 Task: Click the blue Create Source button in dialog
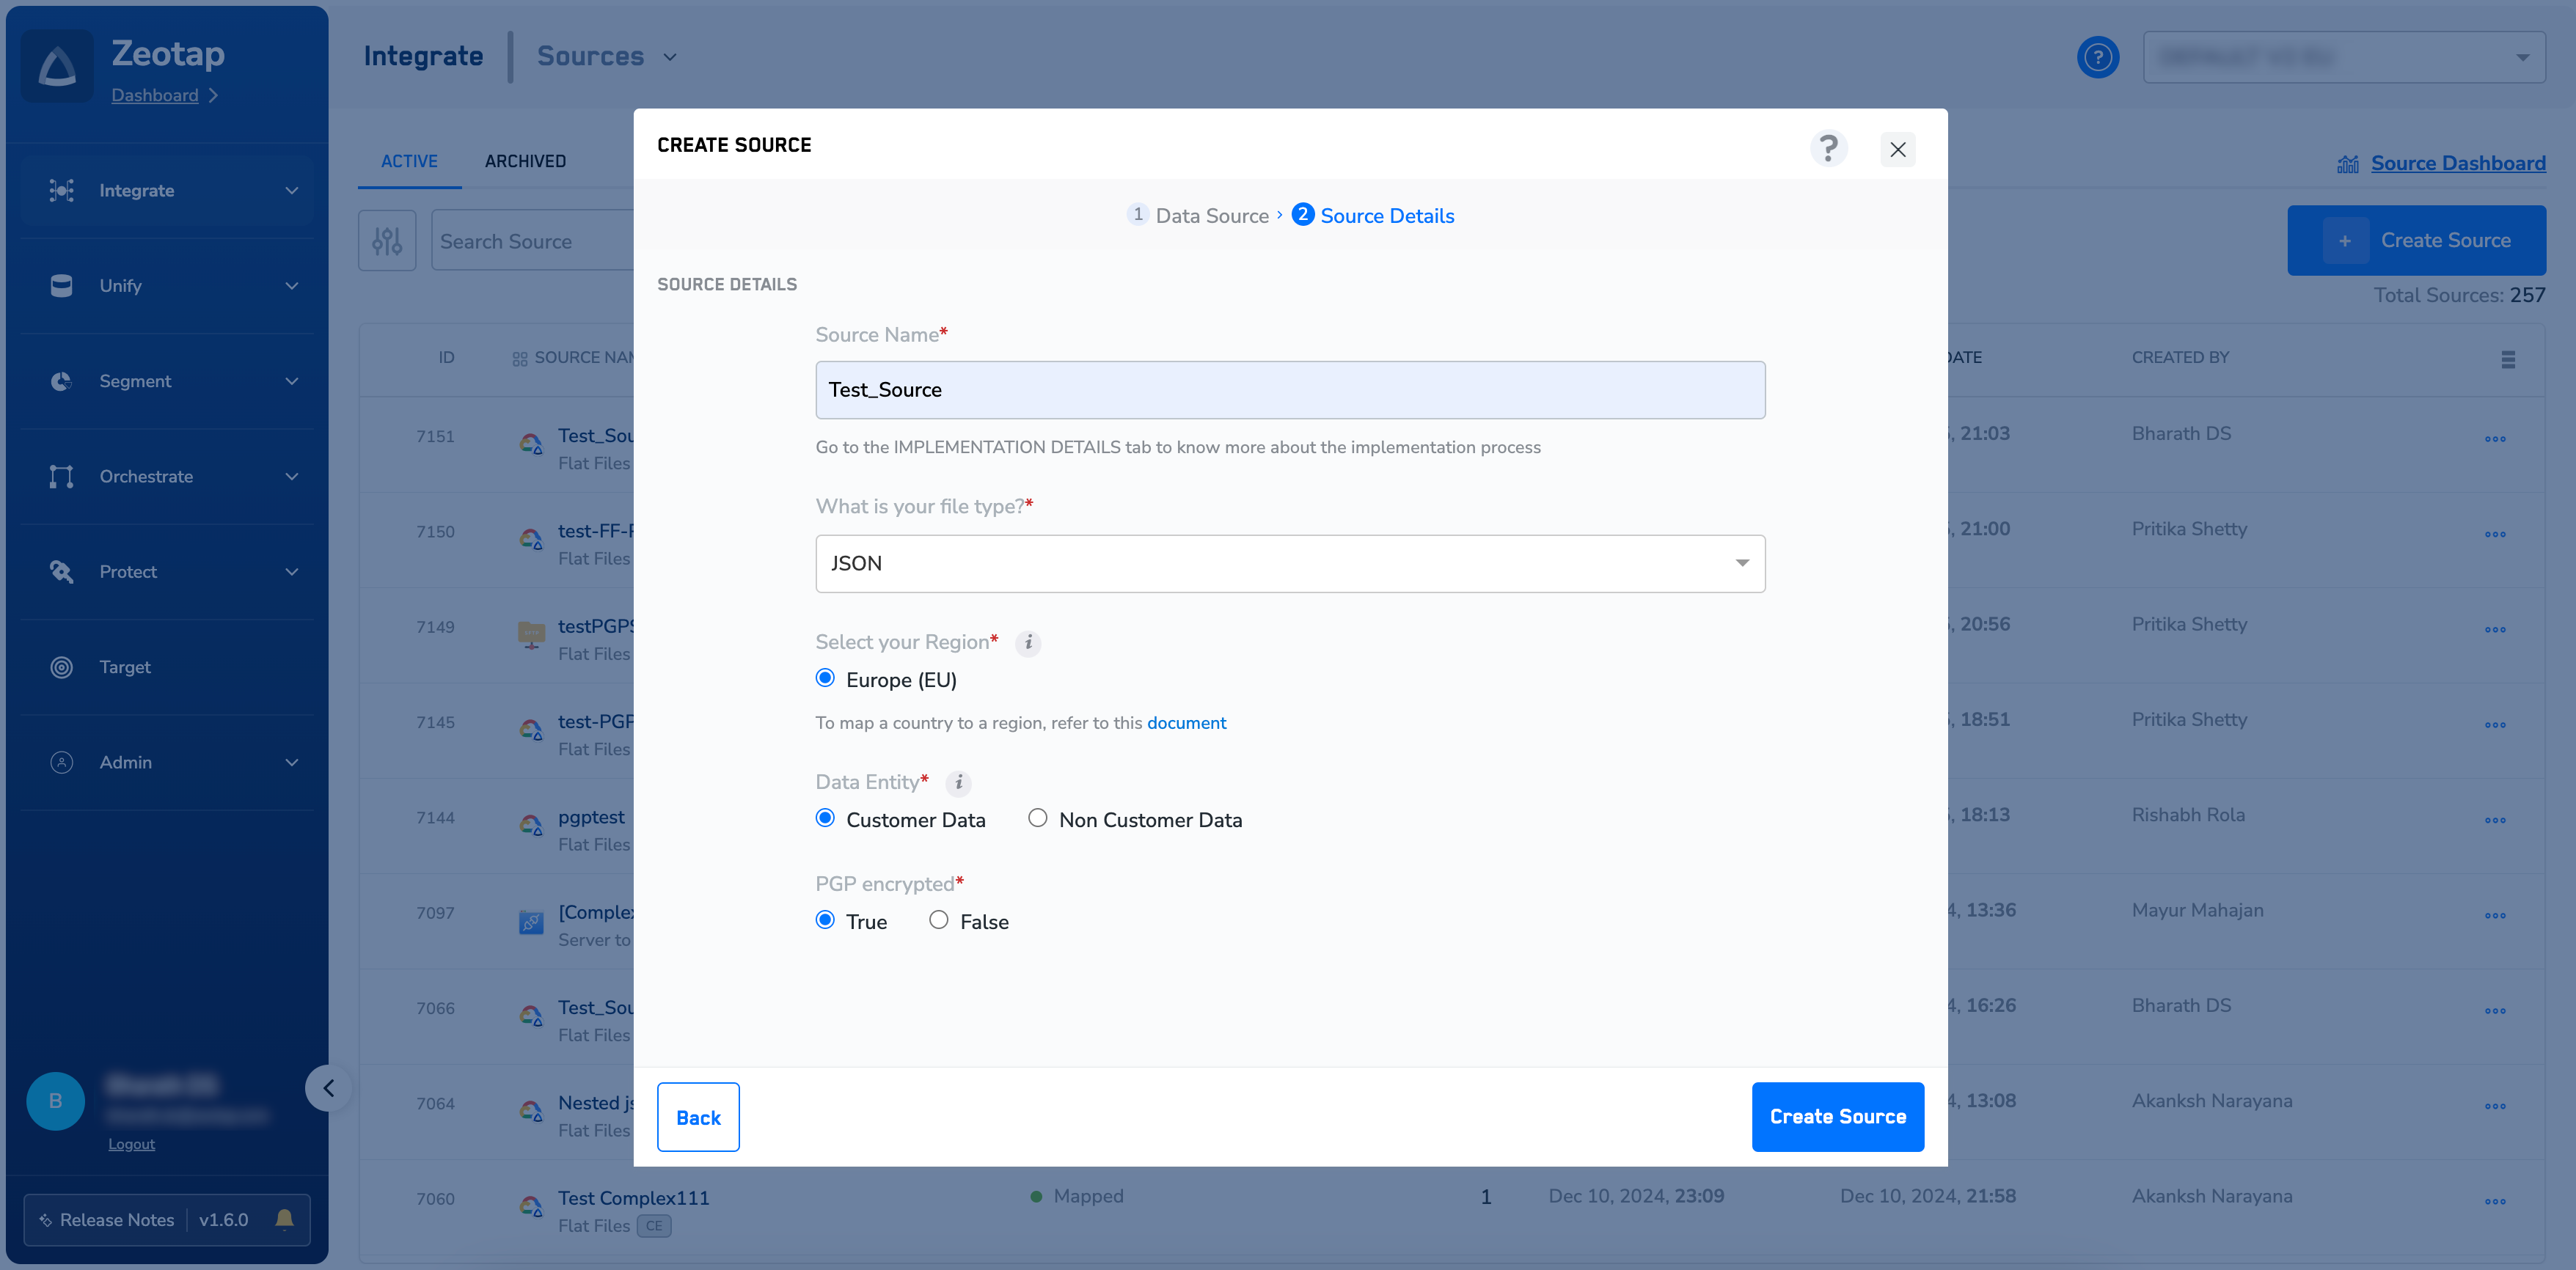(x=1837, y=1116)
